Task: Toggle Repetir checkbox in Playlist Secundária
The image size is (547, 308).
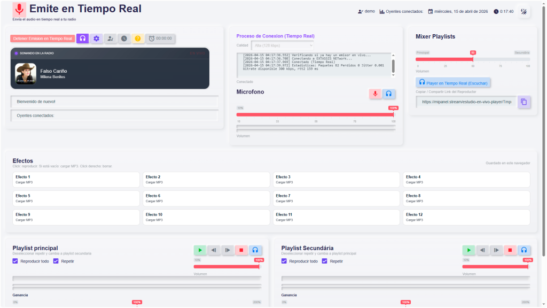Action: (325, 261)
